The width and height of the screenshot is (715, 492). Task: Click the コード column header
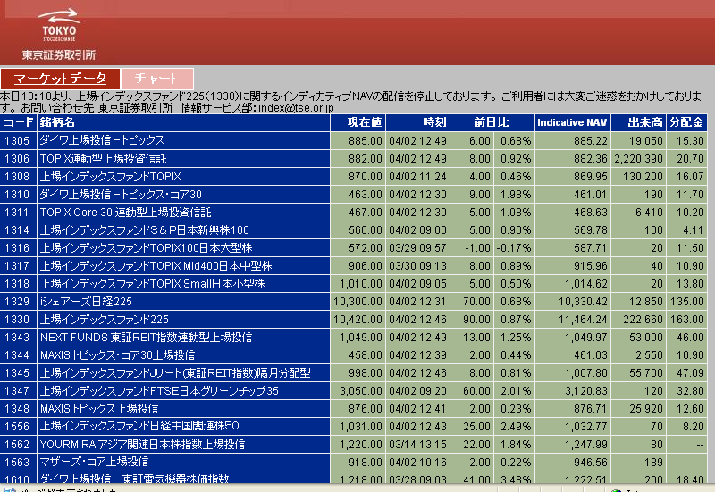pyautogui.click(x=18, y=122)
